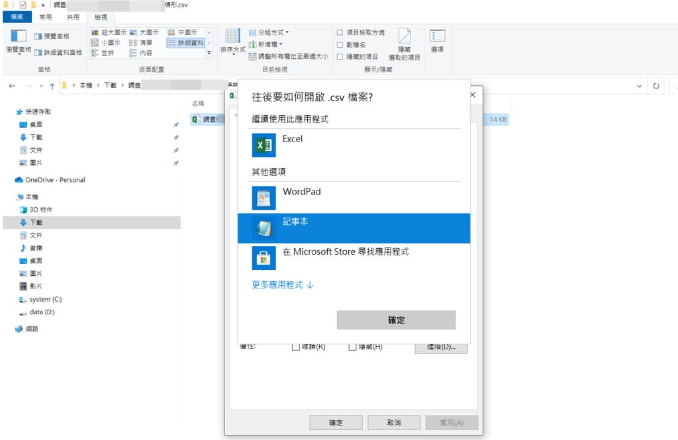Toggle 詳細資料窗格 details pane
The height and width of the screenshot is (440, 678).
pyautogui.click(x=58, y=52)
